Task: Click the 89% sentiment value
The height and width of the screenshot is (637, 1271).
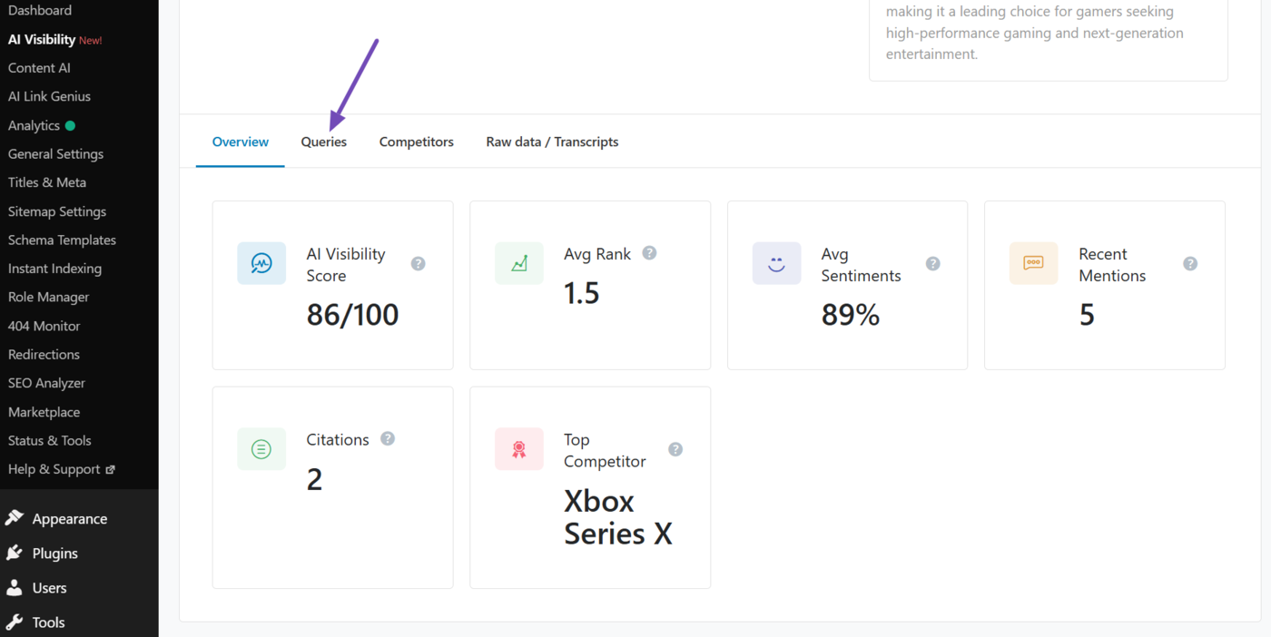Action: pos(851,315)
